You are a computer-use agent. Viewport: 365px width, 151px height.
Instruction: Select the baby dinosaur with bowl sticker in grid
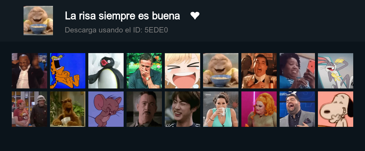tap(221, 71)
